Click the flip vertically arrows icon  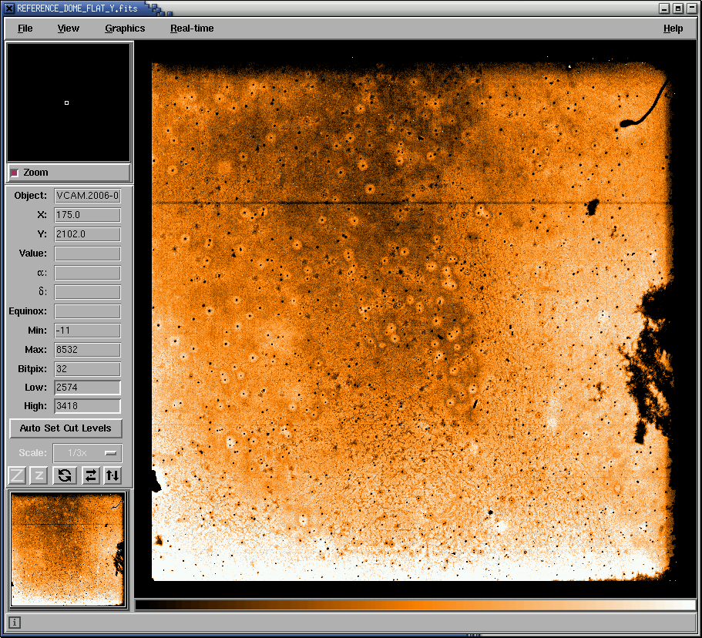click(x=113, y=475)
